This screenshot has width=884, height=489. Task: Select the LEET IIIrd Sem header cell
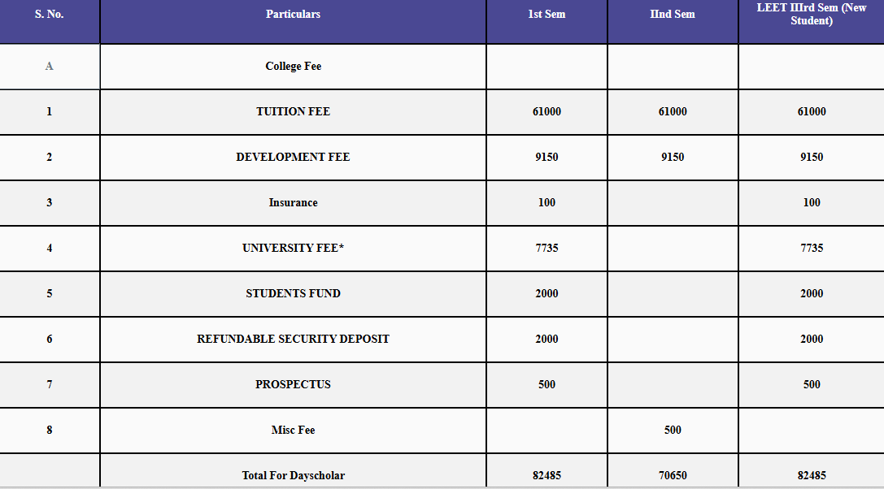tap(812, 21)
